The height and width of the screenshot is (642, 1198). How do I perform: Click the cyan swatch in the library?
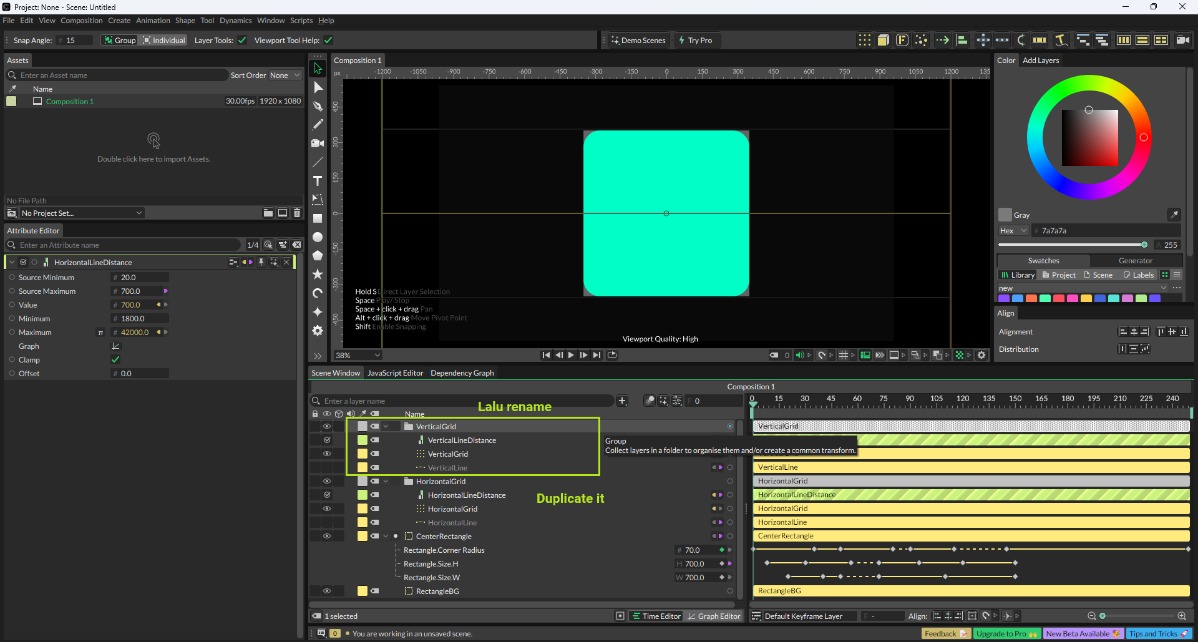pos(1113,298)
